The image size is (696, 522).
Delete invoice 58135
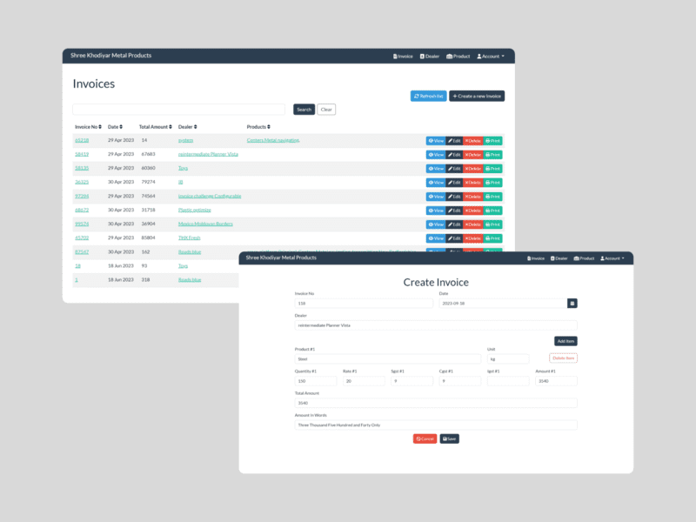click(x=472, y=169)
